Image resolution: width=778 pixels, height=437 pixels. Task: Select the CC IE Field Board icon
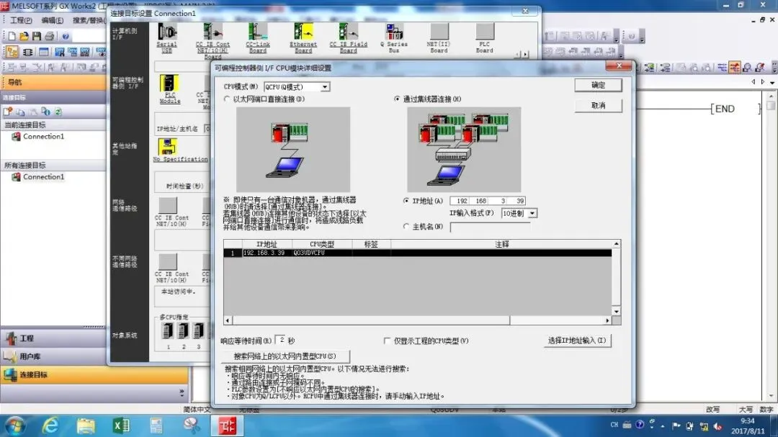click(349, 32)
